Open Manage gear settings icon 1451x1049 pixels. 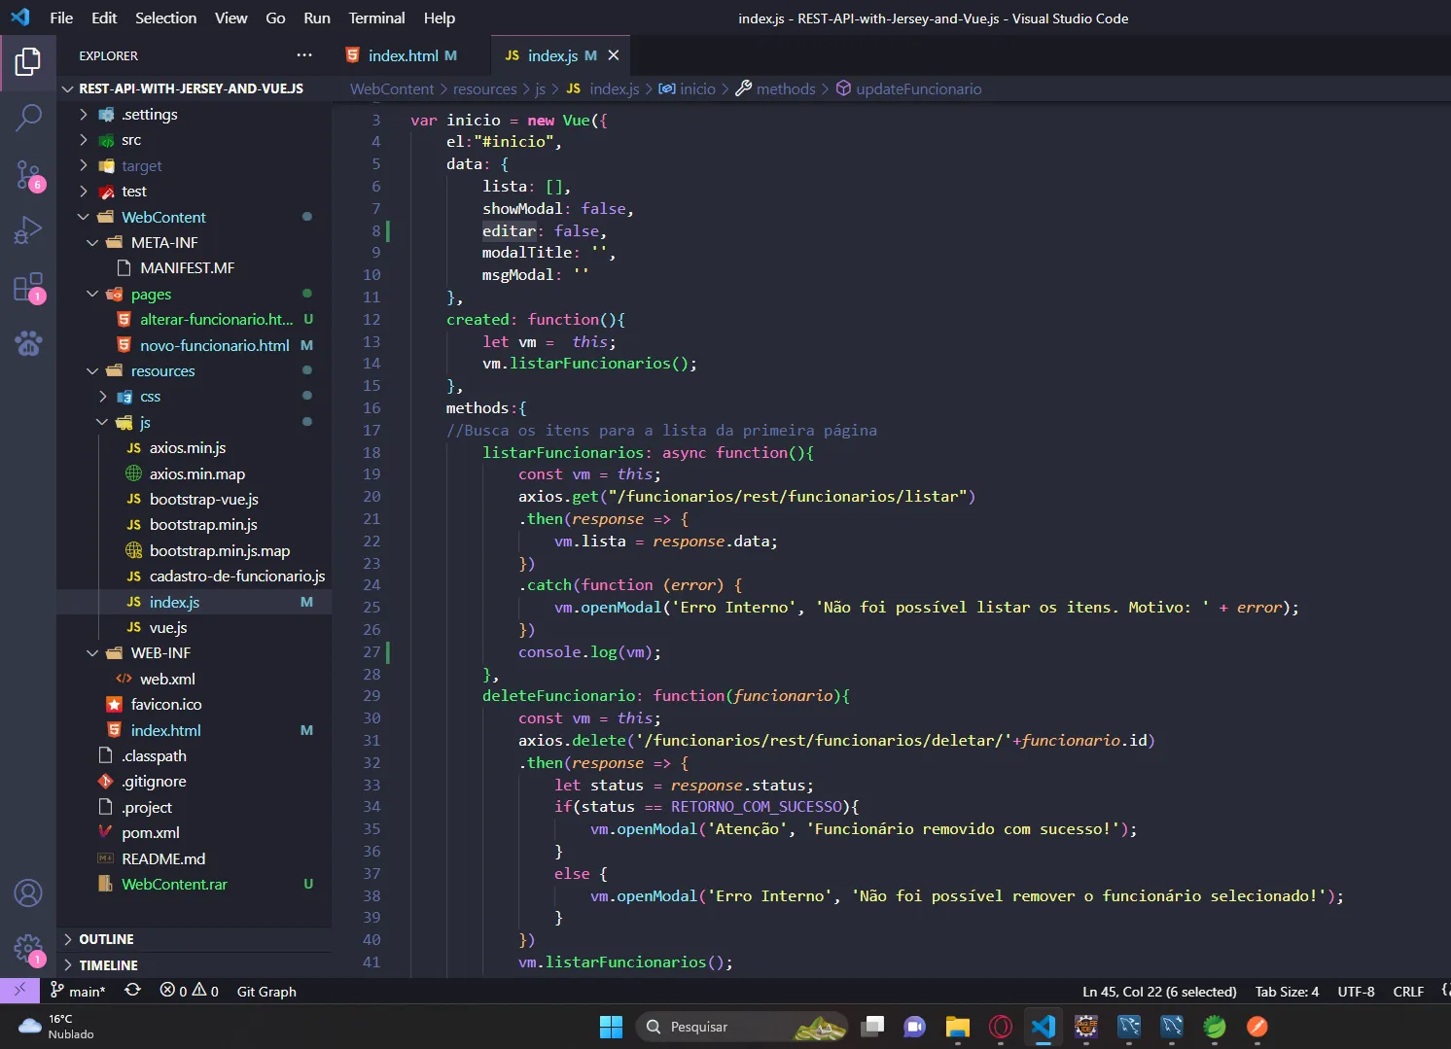(x=28, y=949)
